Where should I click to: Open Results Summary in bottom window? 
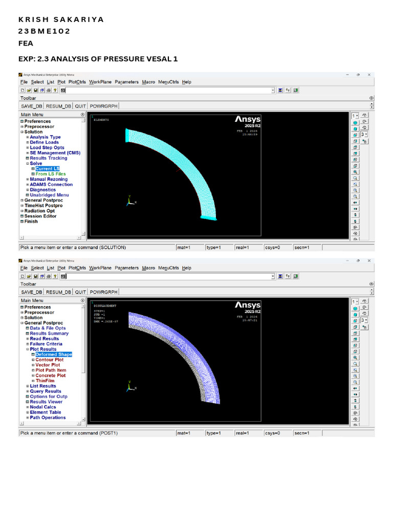tap(49, 334)
